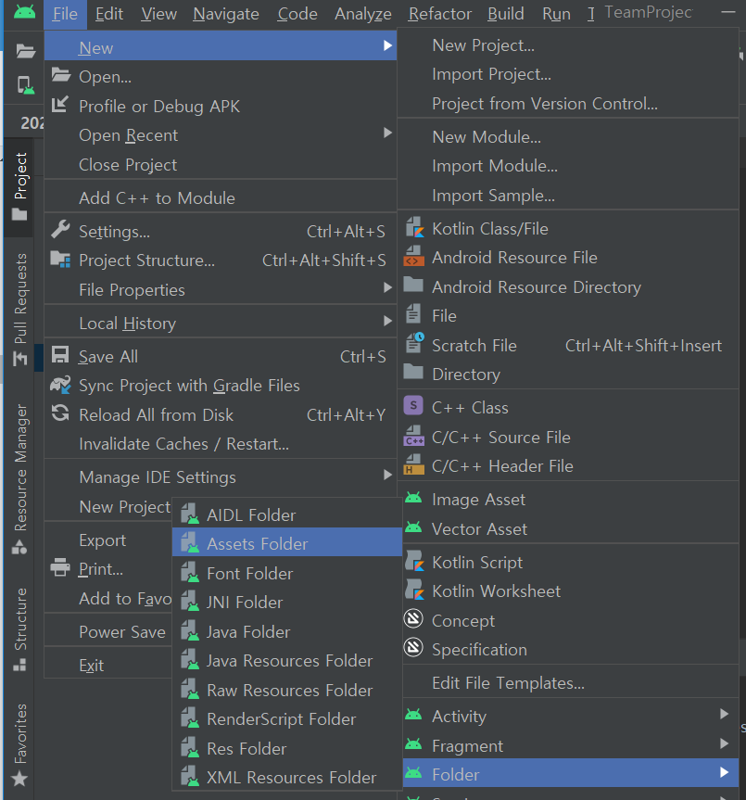Click the C/C++ Source File icon
Viewport: 746px width, 800px height.
414,437
